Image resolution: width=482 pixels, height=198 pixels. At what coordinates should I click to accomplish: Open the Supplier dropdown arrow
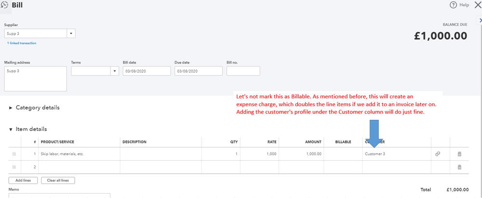pos(71,34)
